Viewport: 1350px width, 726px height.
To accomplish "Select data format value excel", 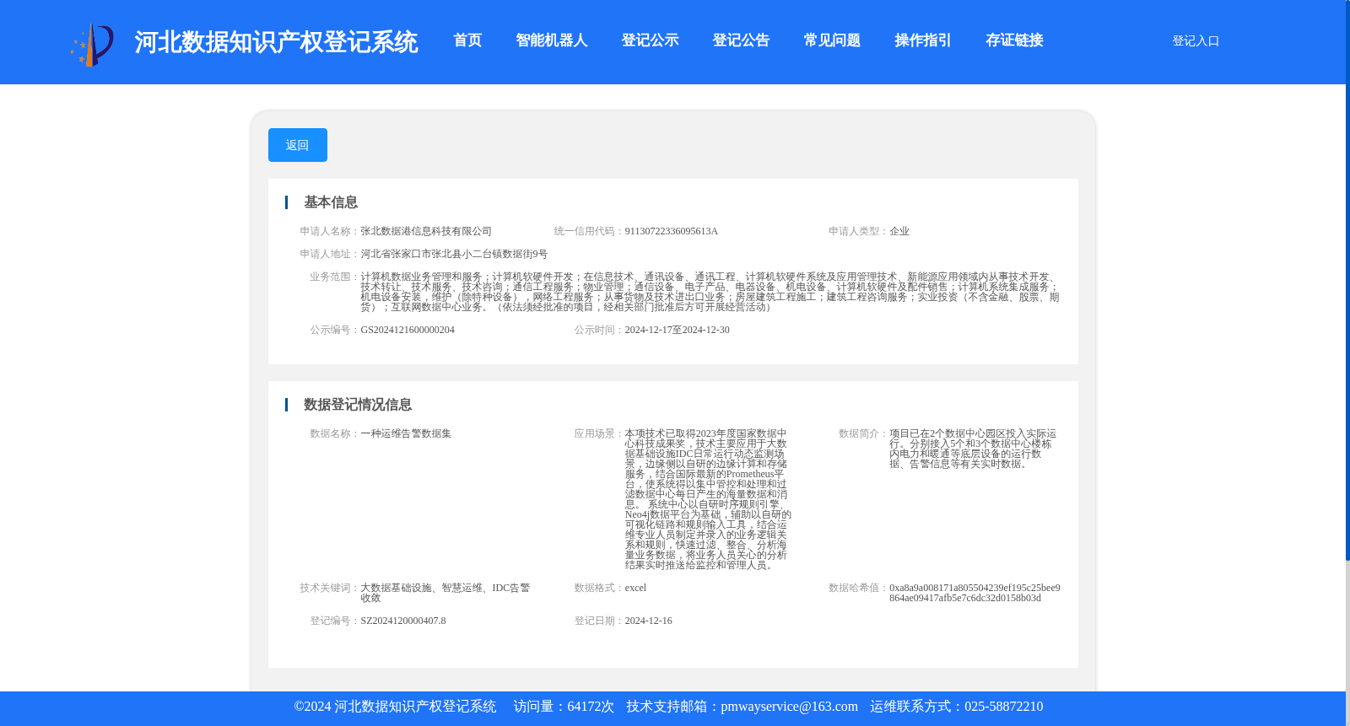I will (636, 588).
